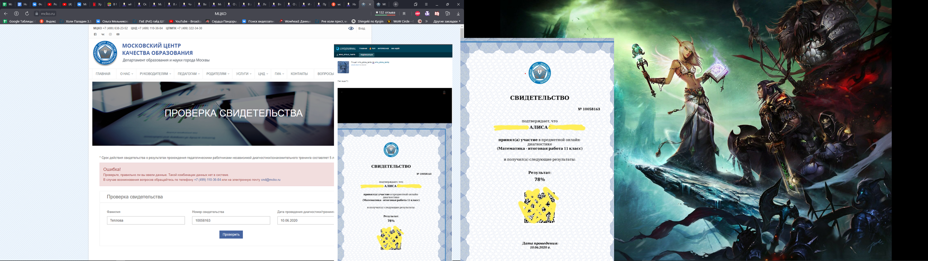Expand the РУКОВОДИТЕЛЯМ menu

click(155, 74)
